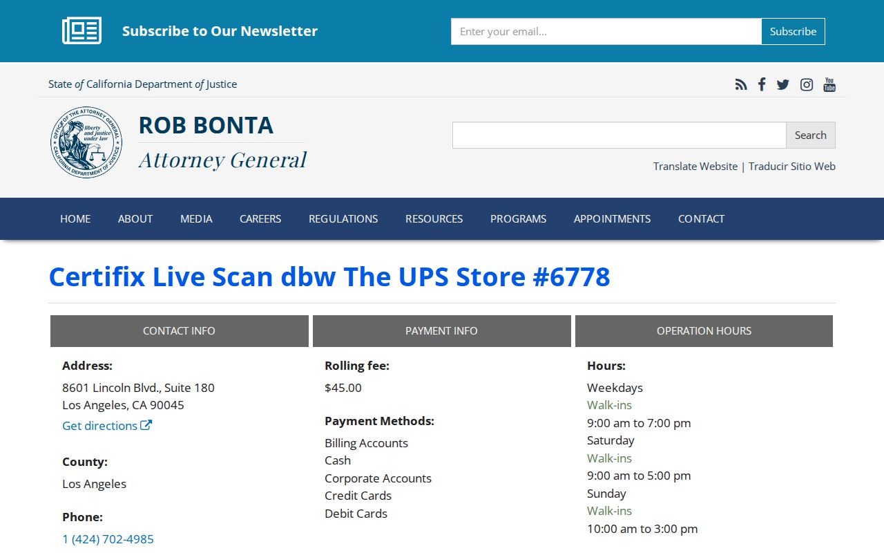
Task: Click the Debit Cards payment method
Action: coord(356,514)
